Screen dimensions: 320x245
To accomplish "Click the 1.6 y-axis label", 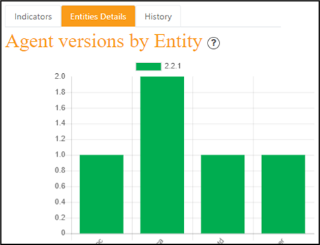I will pyautogui.click(x=60, y=107).
